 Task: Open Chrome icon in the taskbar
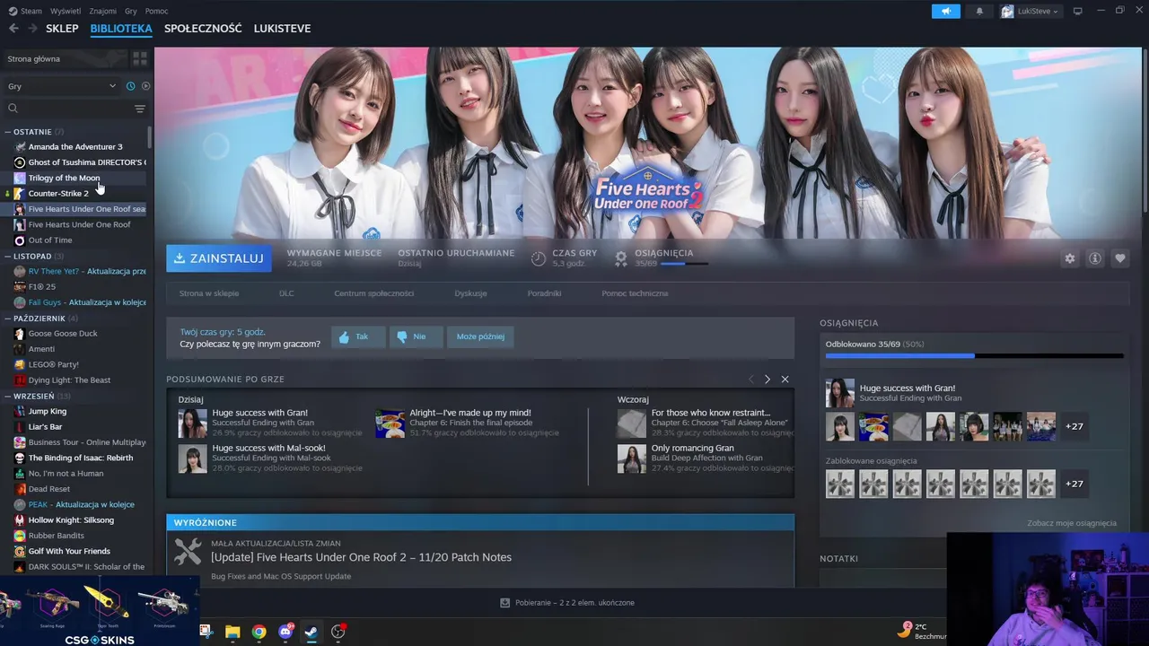(259, 632)
